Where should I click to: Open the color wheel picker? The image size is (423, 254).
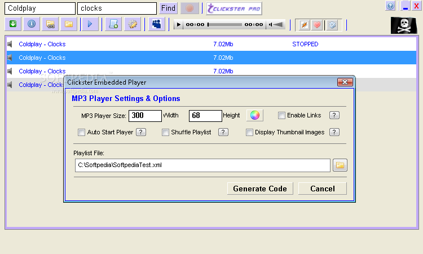(255, 115)
